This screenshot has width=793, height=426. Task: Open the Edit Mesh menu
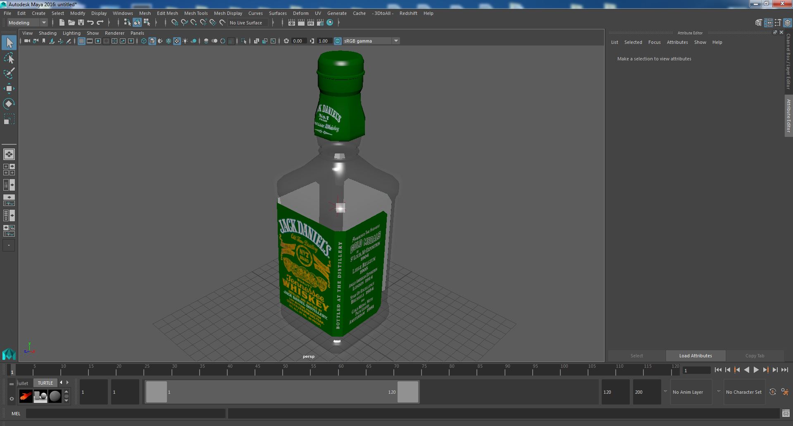pos(167,13)
